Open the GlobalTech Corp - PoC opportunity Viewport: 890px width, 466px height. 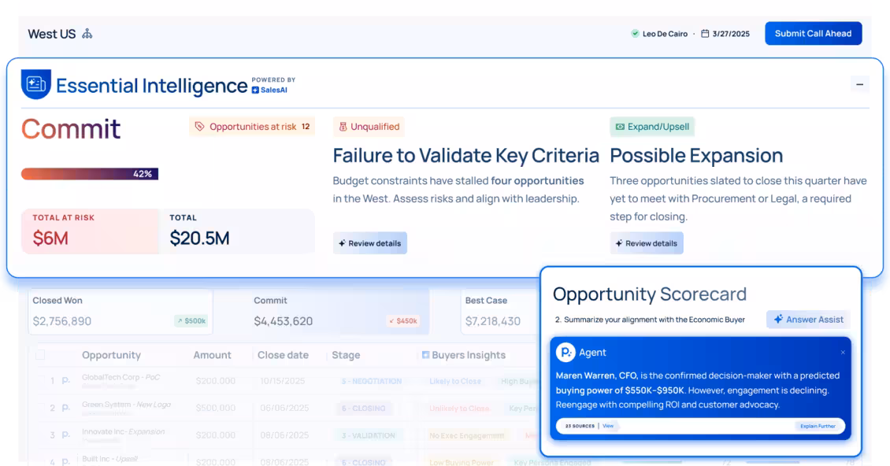tap(121, 378)
